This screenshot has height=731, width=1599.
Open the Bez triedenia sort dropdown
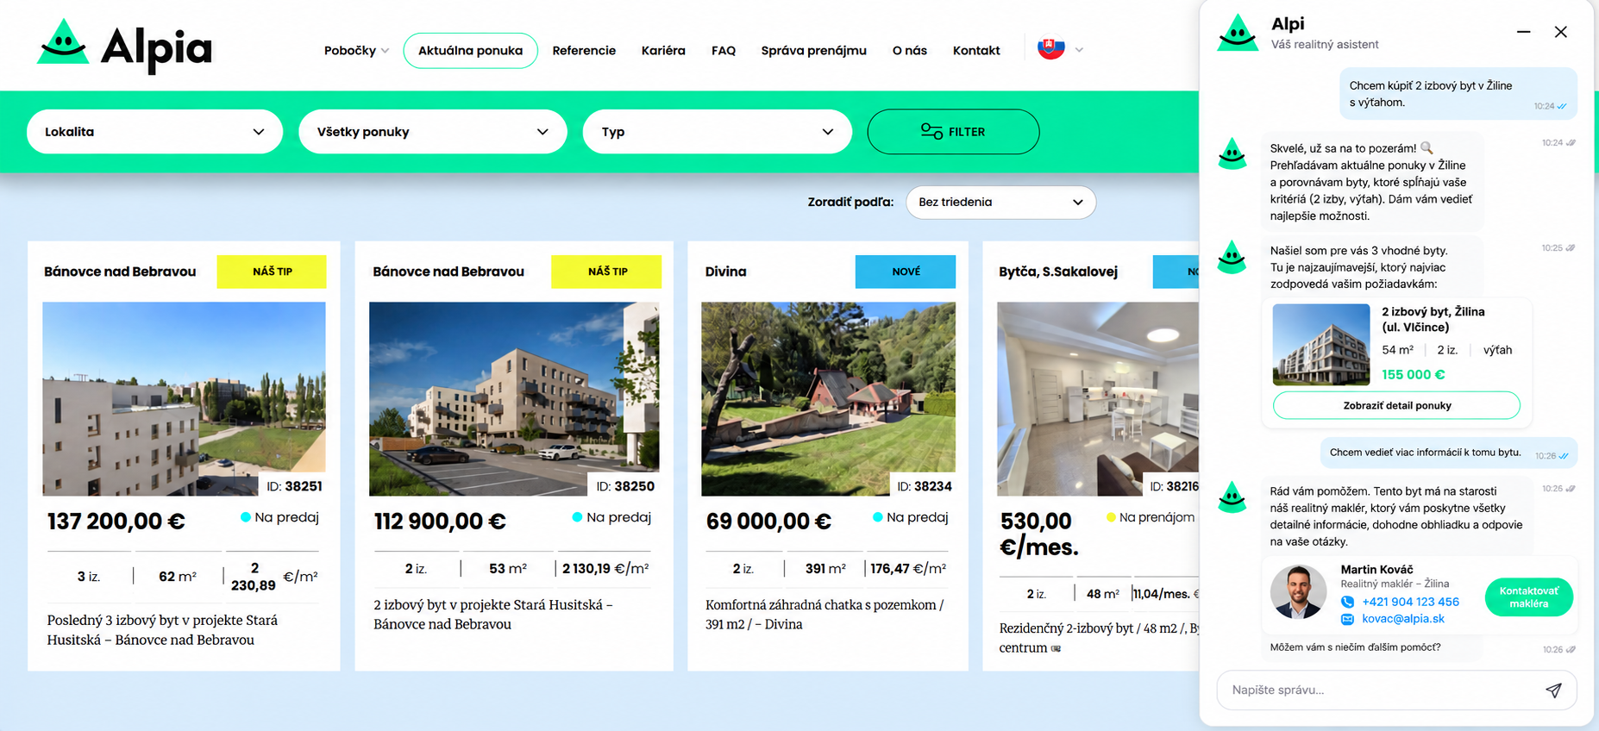click(x=1000, y=202)
